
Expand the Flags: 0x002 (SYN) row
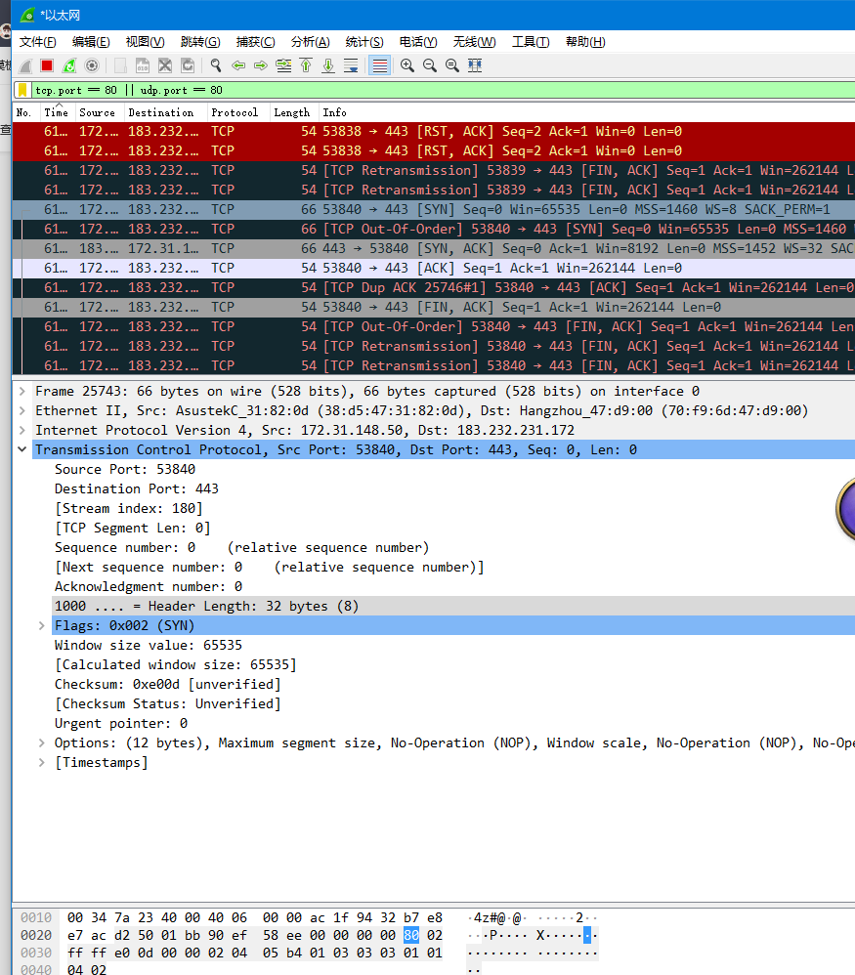42,625
